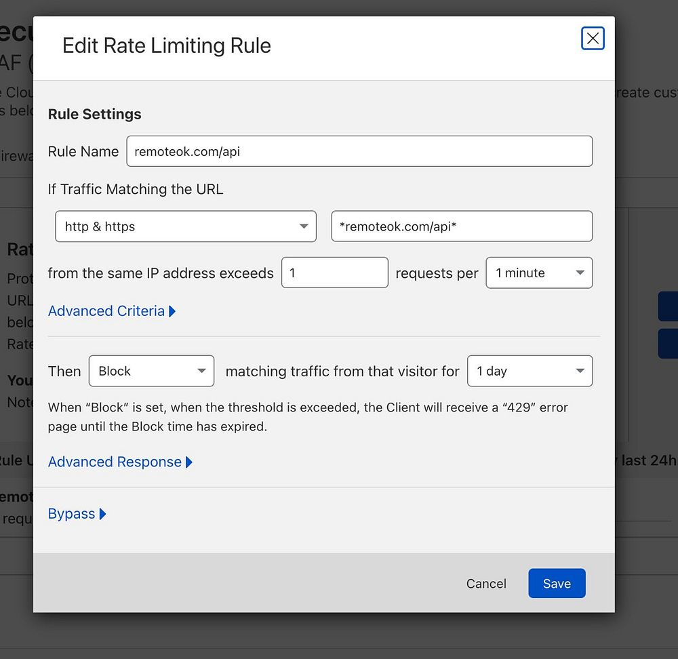Image resolution: width=678 pixels, height=659 pixels.
Task: Expand the Advanced Response section
Action: click(x=115, y=462)
